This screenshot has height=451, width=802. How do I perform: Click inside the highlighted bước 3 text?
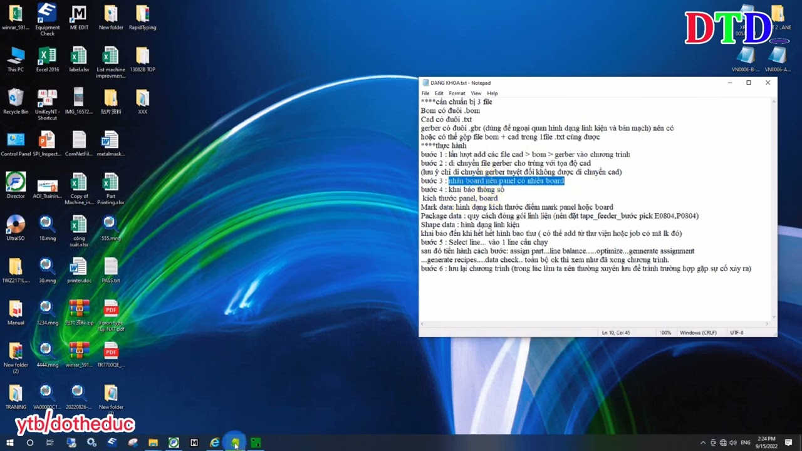[506, 181]
